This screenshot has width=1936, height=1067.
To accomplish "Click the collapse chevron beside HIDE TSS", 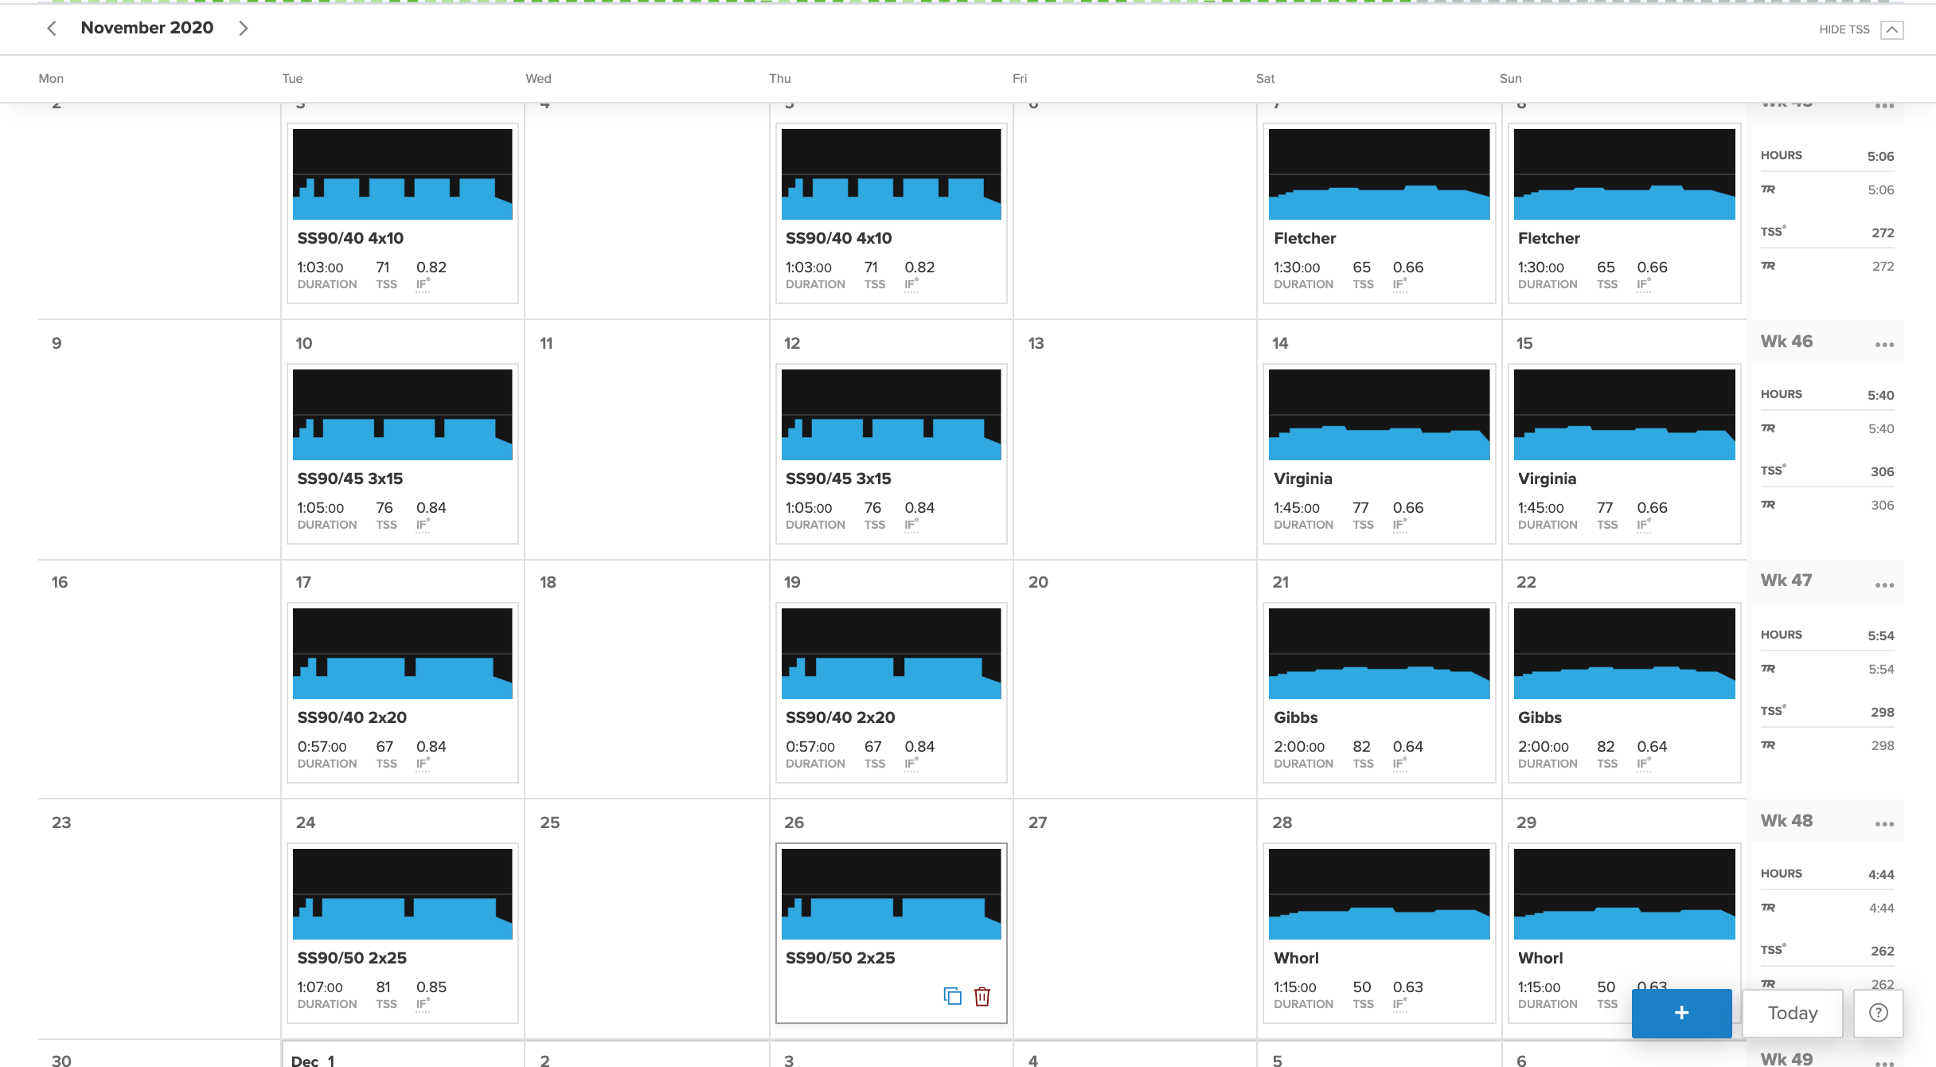I will (1892, 29).
